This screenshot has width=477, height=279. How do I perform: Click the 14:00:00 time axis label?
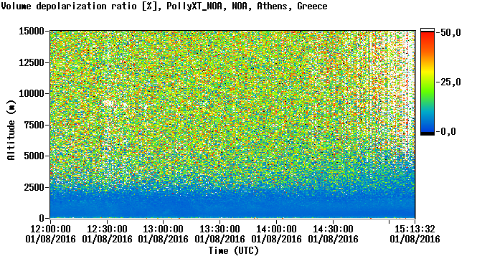(x=277, y=229)
